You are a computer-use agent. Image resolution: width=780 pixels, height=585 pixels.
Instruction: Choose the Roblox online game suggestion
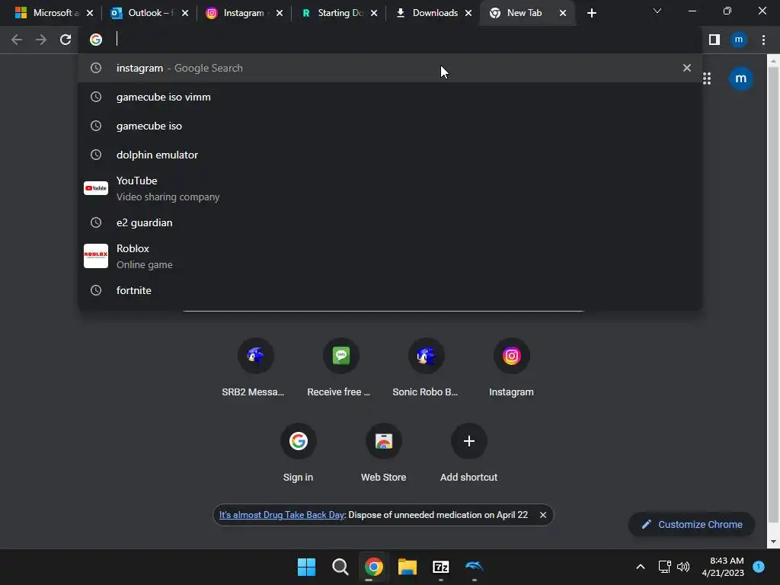click(390, 256)
